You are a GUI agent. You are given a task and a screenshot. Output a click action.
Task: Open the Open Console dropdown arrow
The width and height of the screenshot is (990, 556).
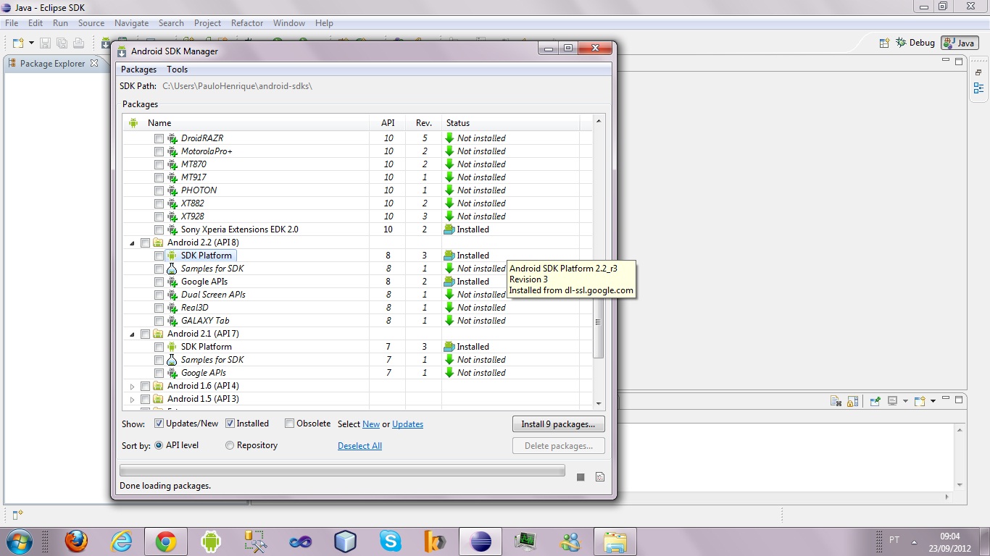(933, 401)
